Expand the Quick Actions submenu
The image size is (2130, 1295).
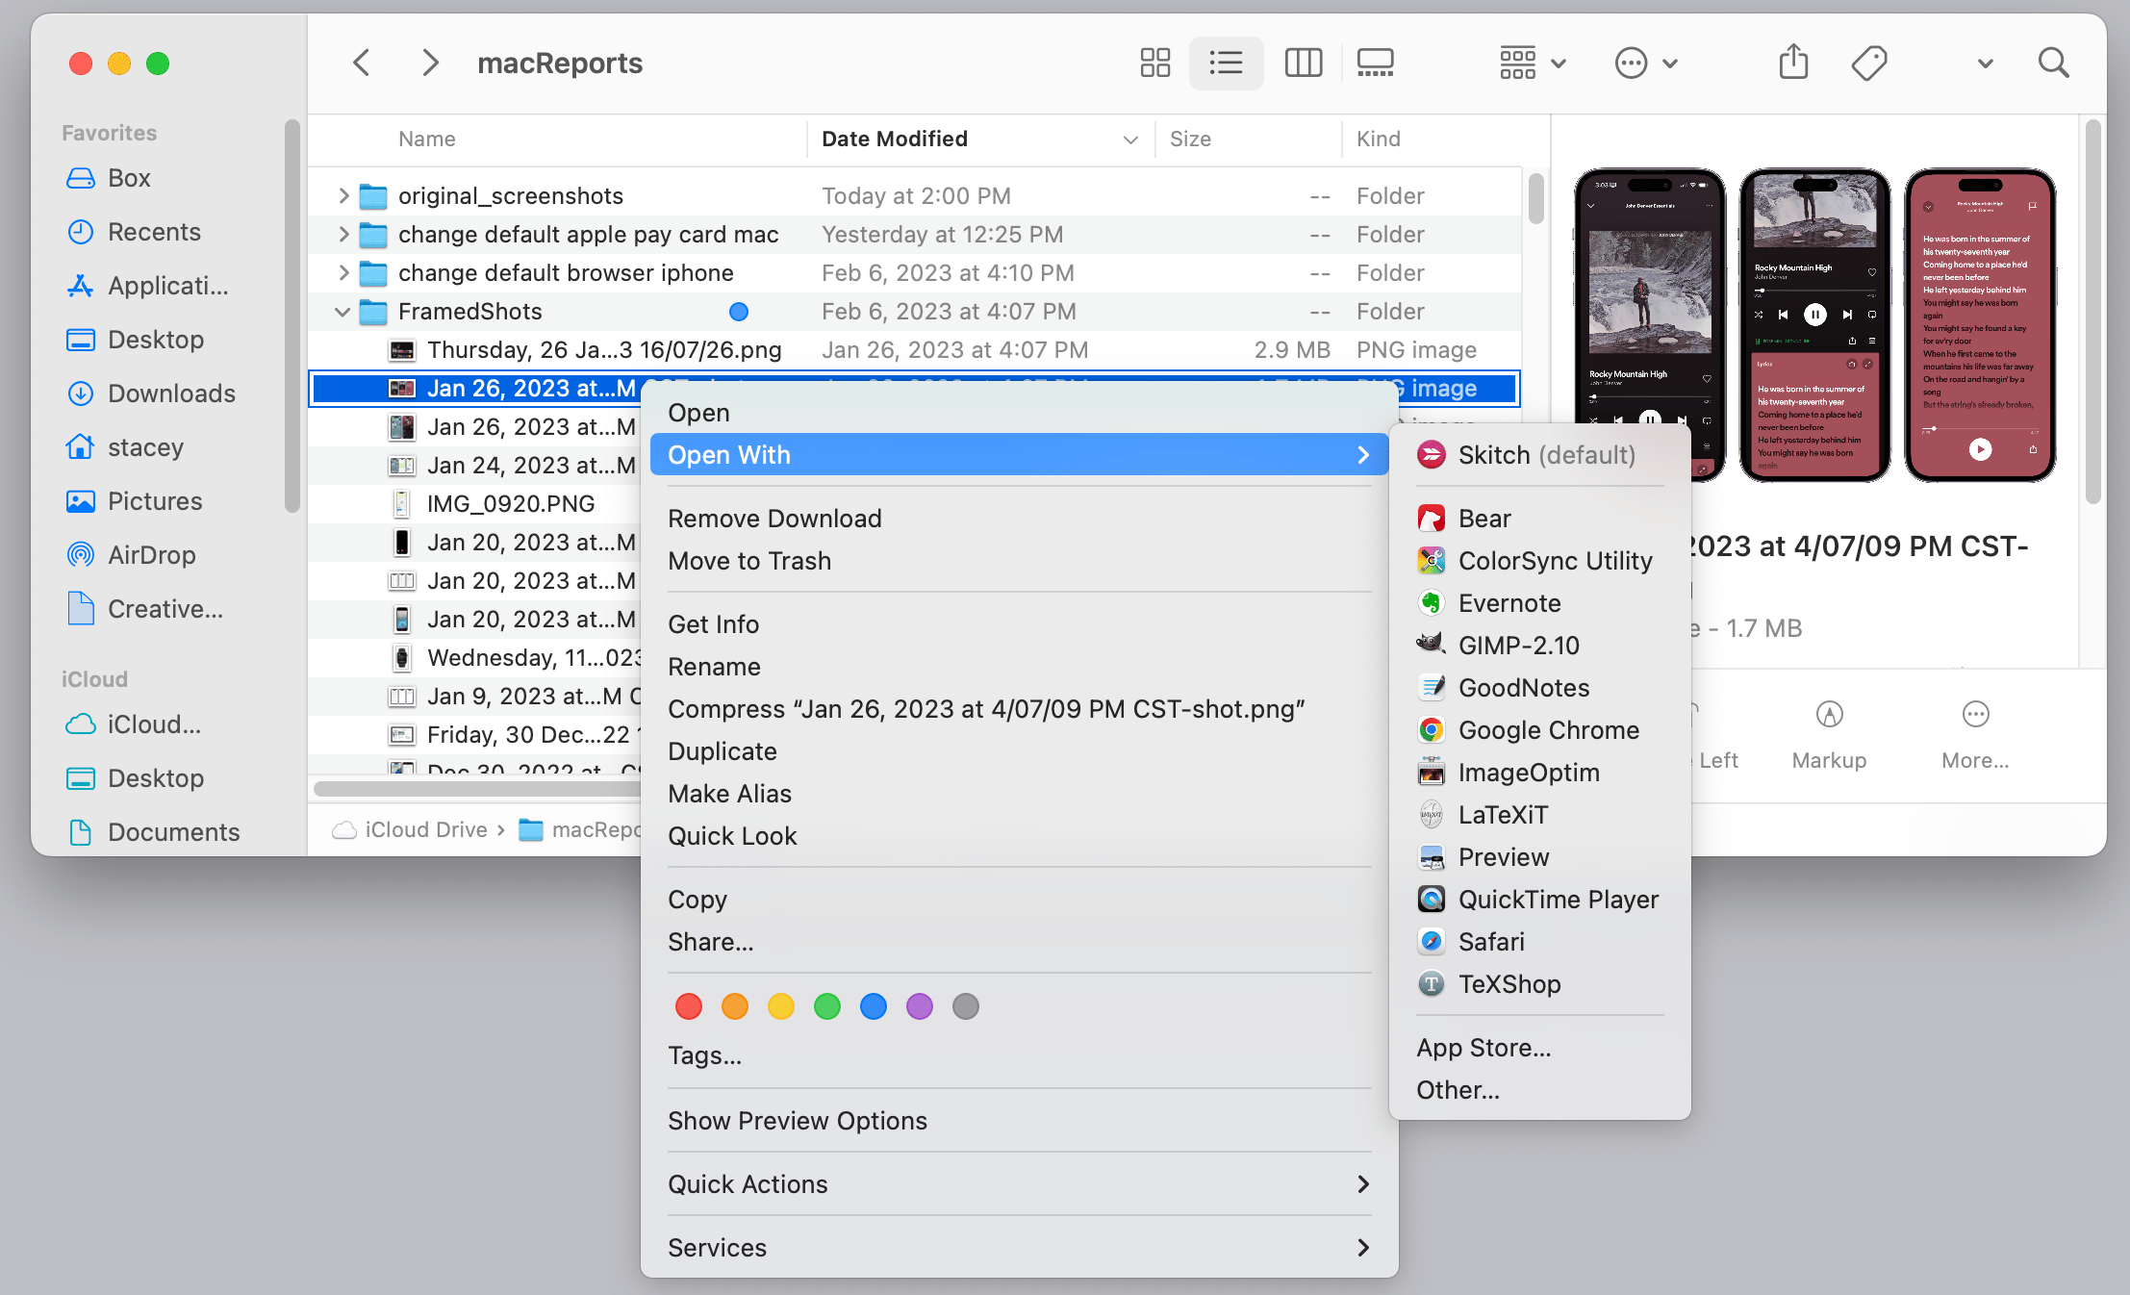click(1019, 1184)
